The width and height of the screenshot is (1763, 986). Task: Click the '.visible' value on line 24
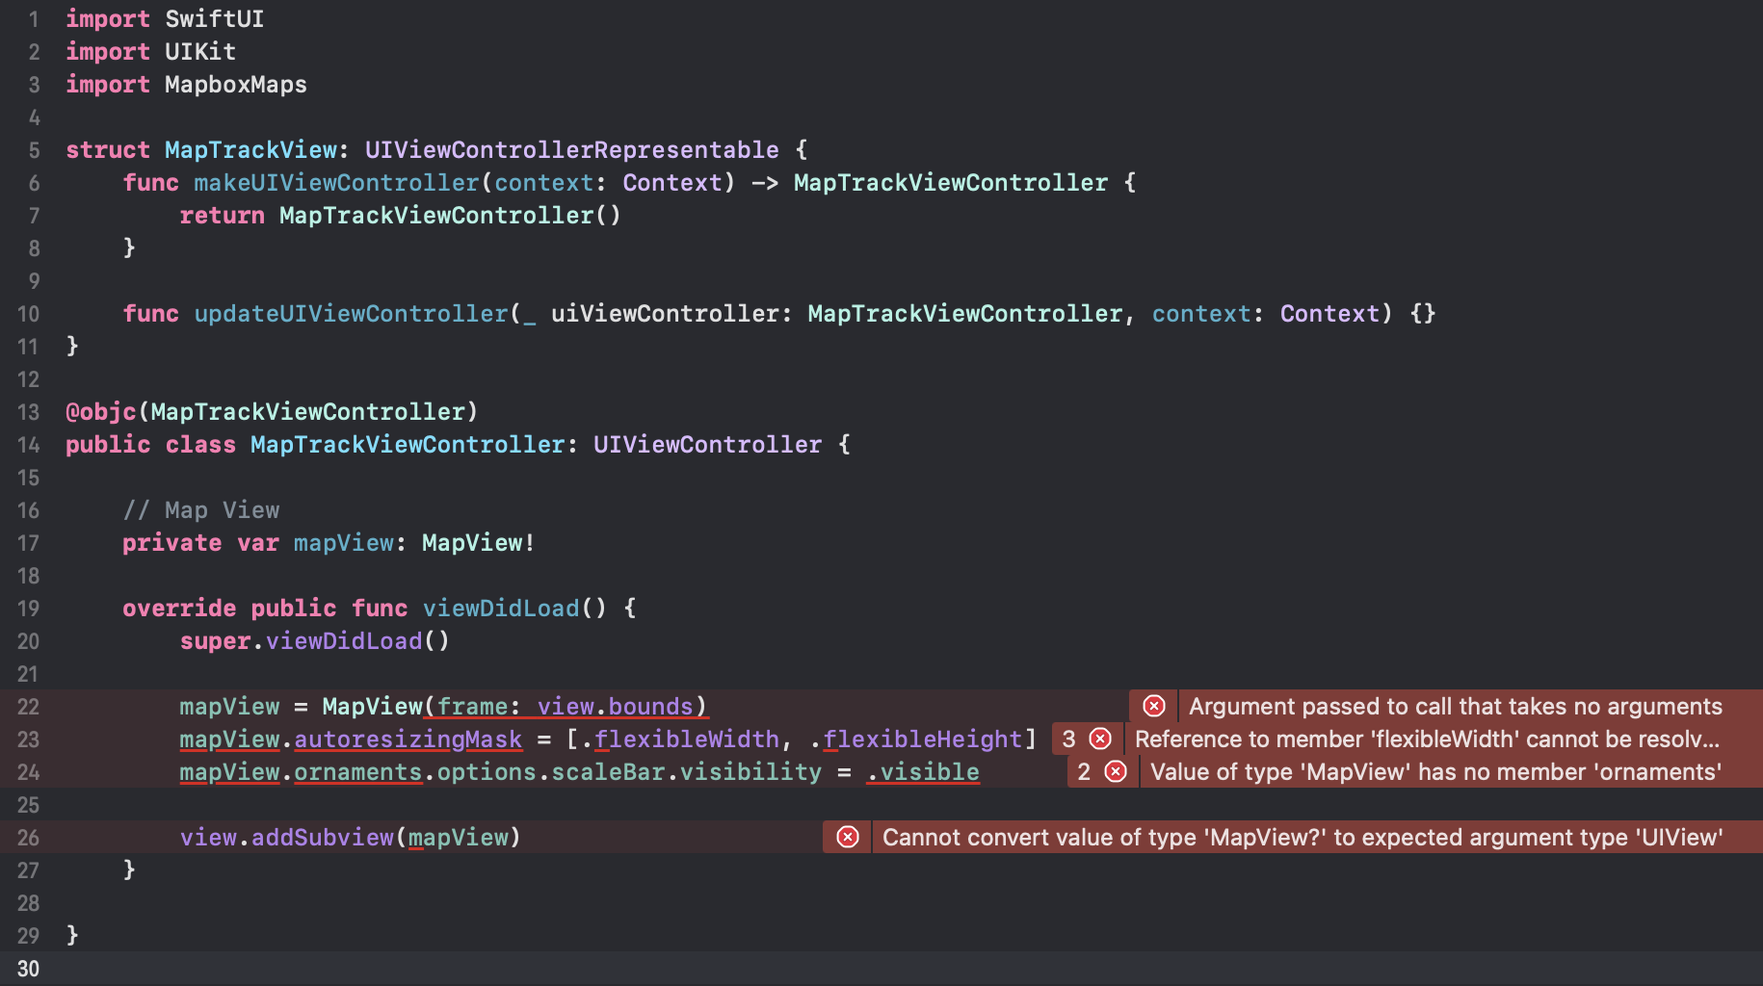(922, 771)
